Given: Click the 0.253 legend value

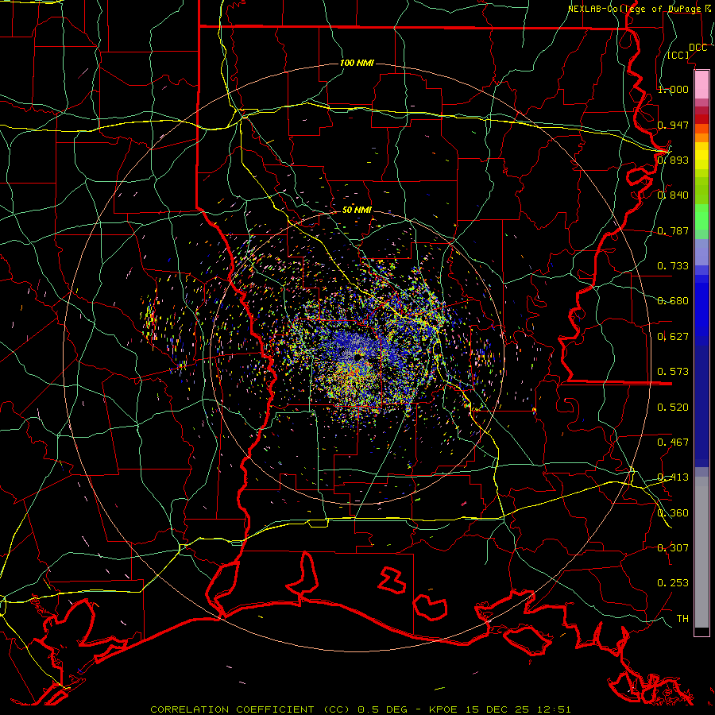Looking at the screenshot, I should pyautogui.click(x=673, y=583).
